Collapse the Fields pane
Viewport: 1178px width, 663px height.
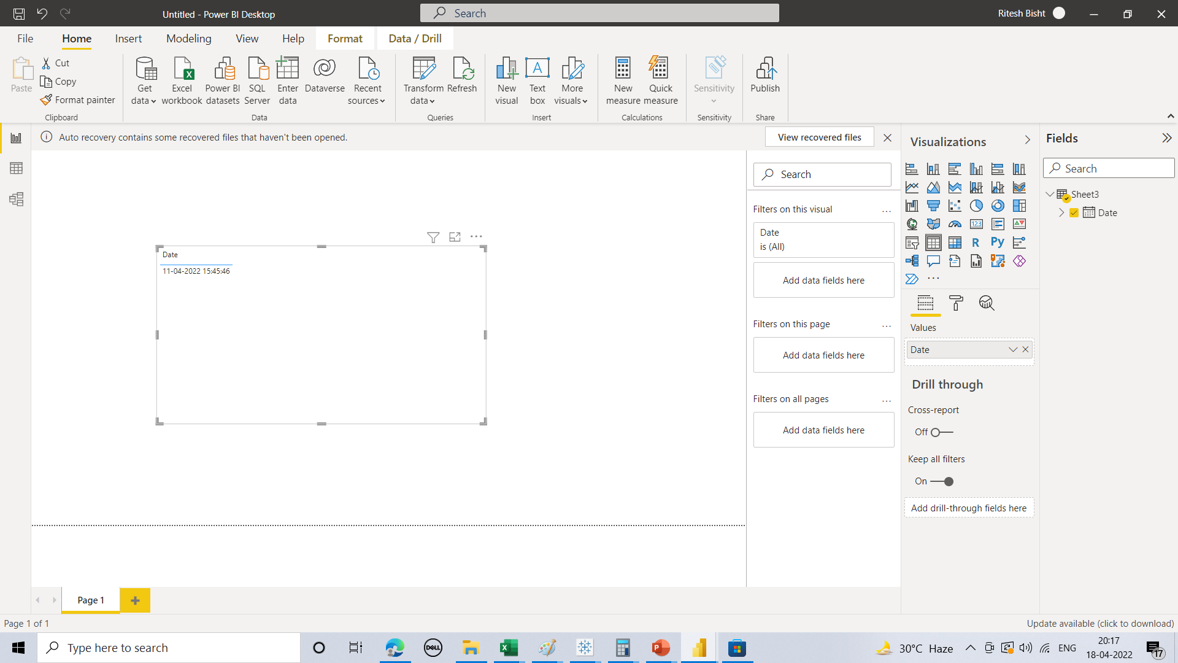[1166, 138]
